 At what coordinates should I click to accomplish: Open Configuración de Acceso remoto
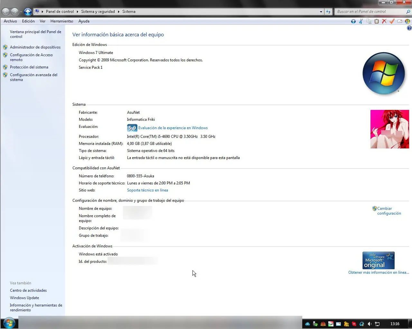31,57
